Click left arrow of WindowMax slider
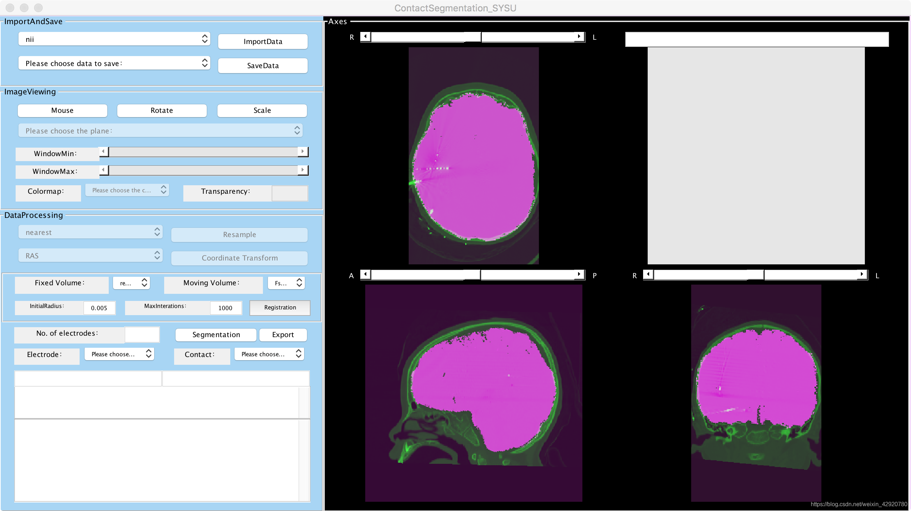This screenshot has height=511, width=911. (x=103, y=170)
